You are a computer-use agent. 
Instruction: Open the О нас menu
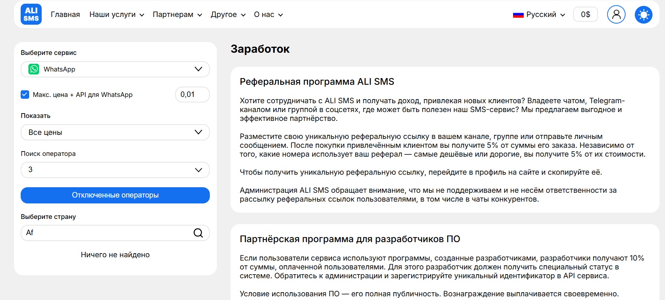coord(268,15)
